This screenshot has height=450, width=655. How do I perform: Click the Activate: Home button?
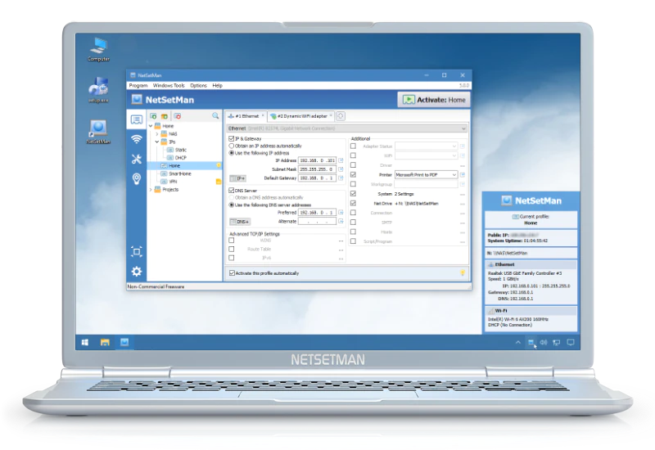[434, 100]
